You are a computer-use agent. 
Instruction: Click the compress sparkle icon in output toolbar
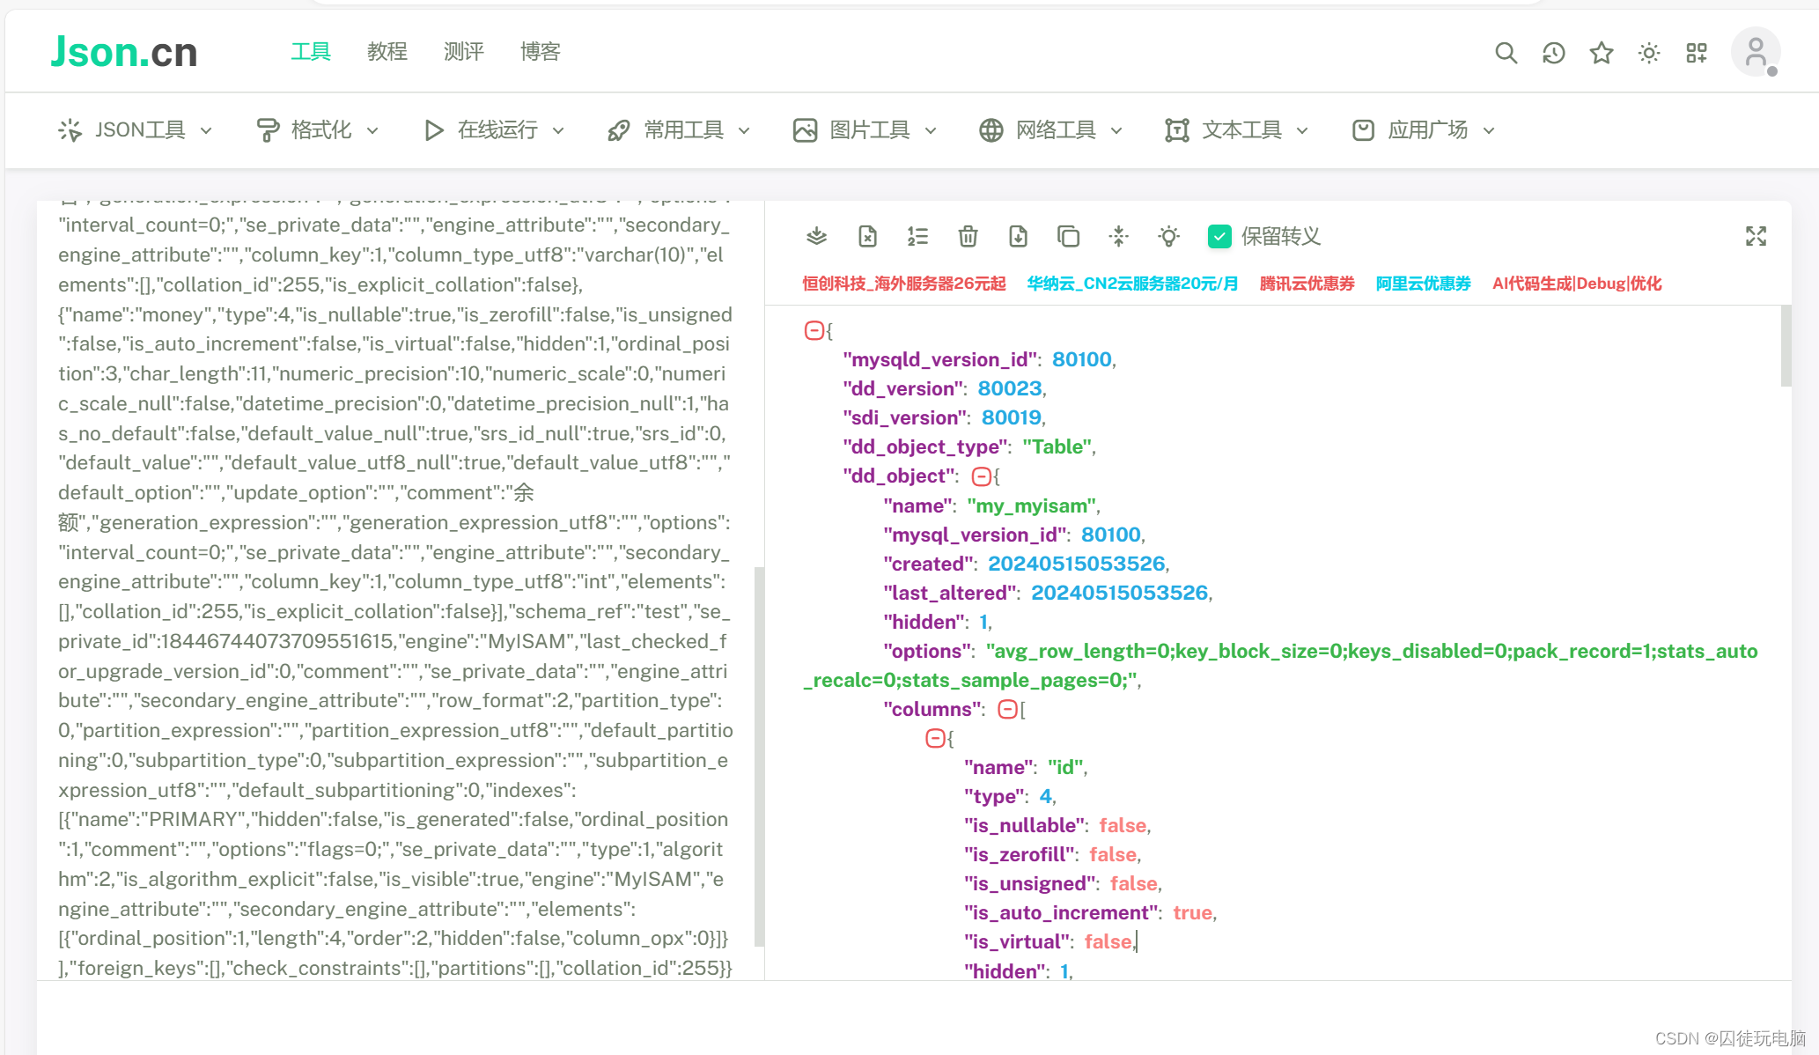(1118, 236)
